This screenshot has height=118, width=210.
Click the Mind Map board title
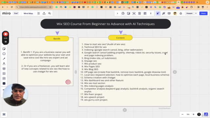coord(28,13)
